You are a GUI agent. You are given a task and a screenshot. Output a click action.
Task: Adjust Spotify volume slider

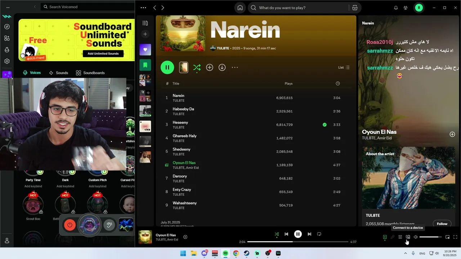[431, 237]
